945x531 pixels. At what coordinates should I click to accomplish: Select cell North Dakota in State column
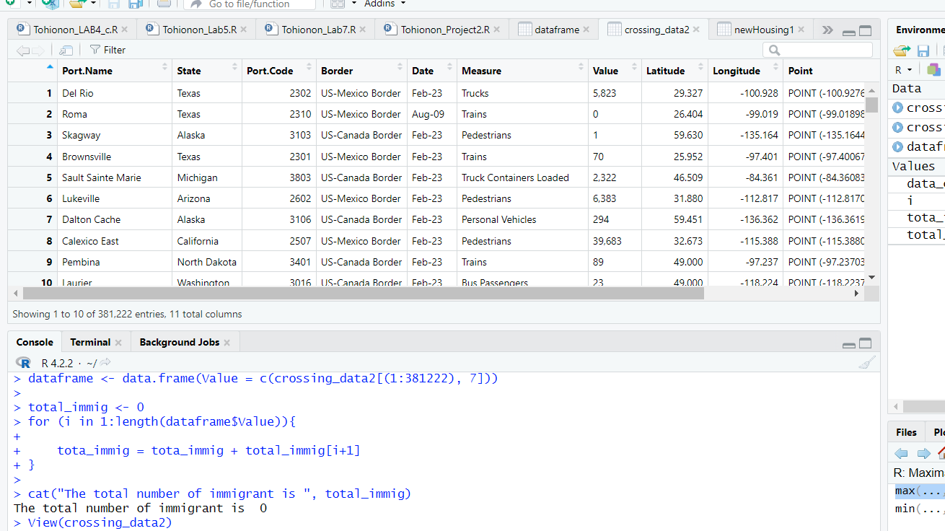point(207,262)
